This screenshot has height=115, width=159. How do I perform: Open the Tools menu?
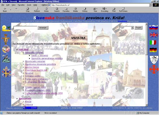click(x=29, y=5)
